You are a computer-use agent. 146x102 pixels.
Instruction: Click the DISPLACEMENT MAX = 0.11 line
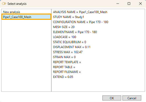coord(72,47)
